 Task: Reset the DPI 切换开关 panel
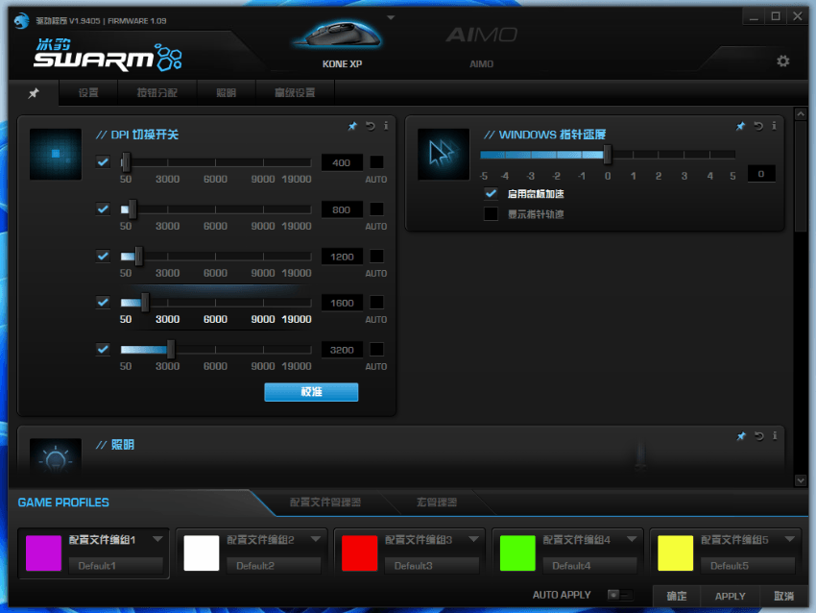370,126
